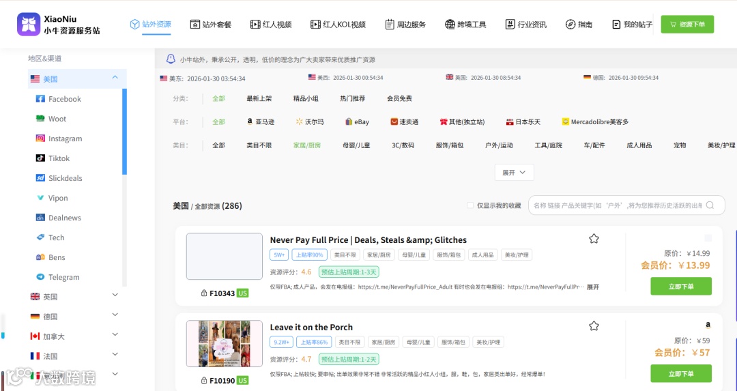Click 立即下单 for Never Pay Full Price

coord(680,286)
